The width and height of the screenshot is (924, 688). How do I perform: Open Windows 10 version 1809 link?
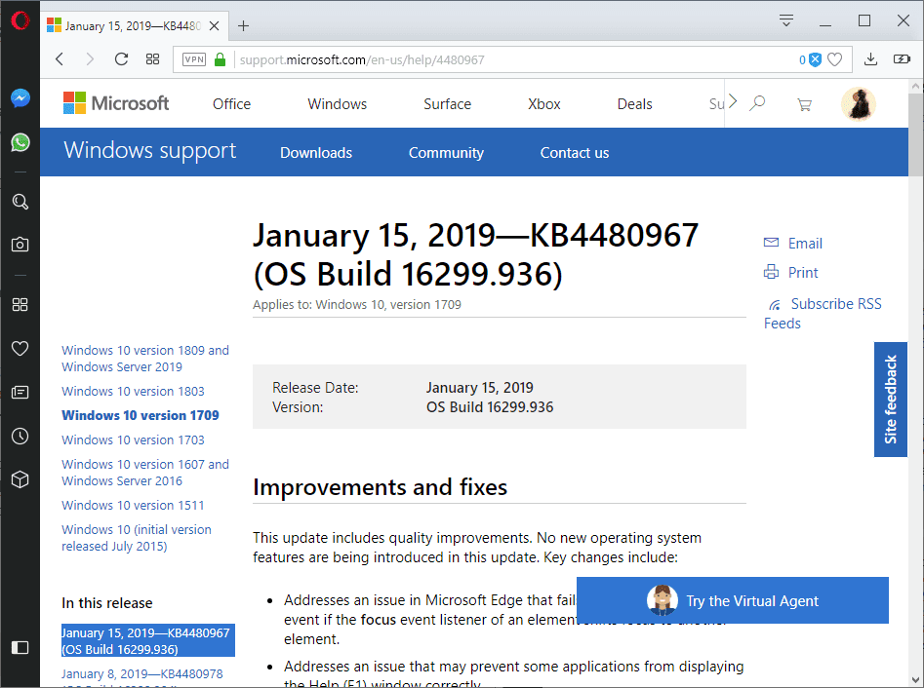click(x=145, y=359)
